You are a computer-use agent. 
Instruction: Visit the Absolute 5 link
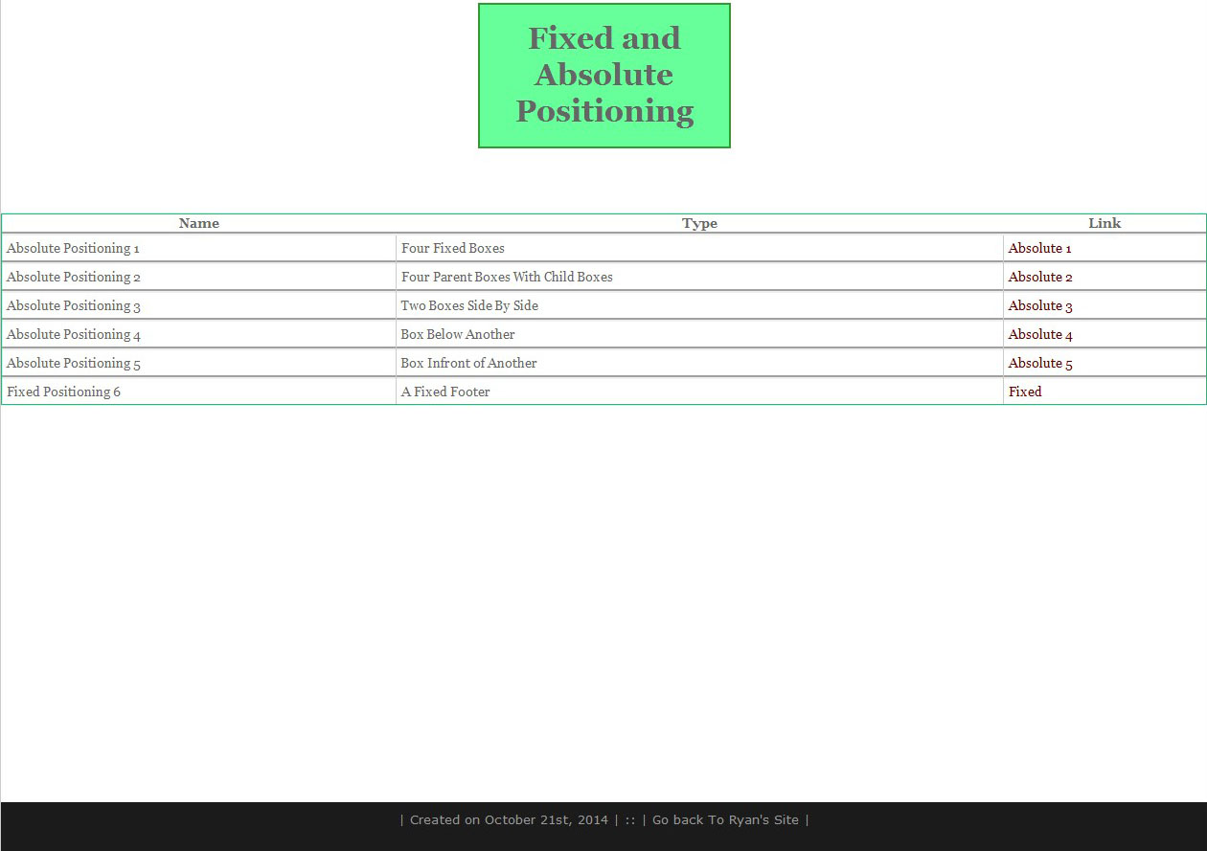click(x=1039, y=363)
